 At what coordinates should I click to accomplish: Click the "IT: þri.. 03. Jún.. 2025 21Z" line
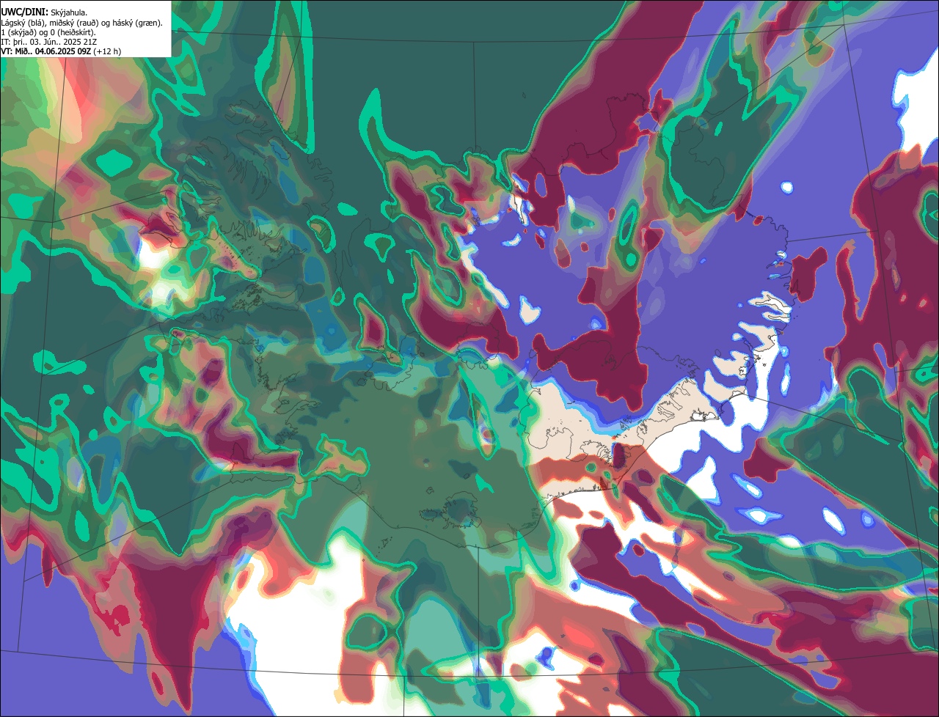[x=49, y=42]
